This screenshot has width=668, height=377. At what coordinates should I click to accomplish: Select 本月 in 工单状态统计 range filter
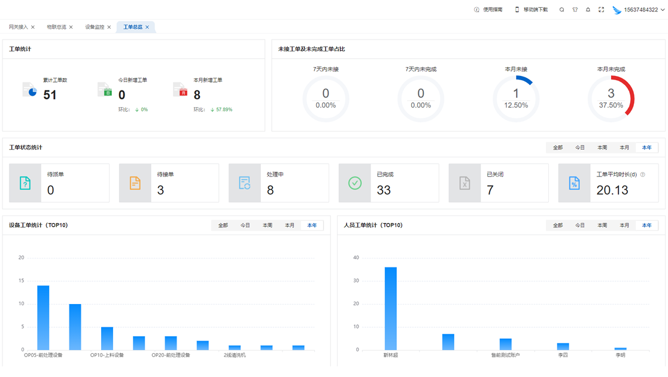[624, 147]
